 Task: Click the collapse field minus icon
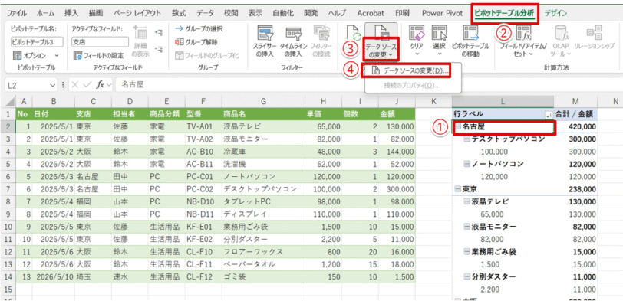click(x=159, y=49)
